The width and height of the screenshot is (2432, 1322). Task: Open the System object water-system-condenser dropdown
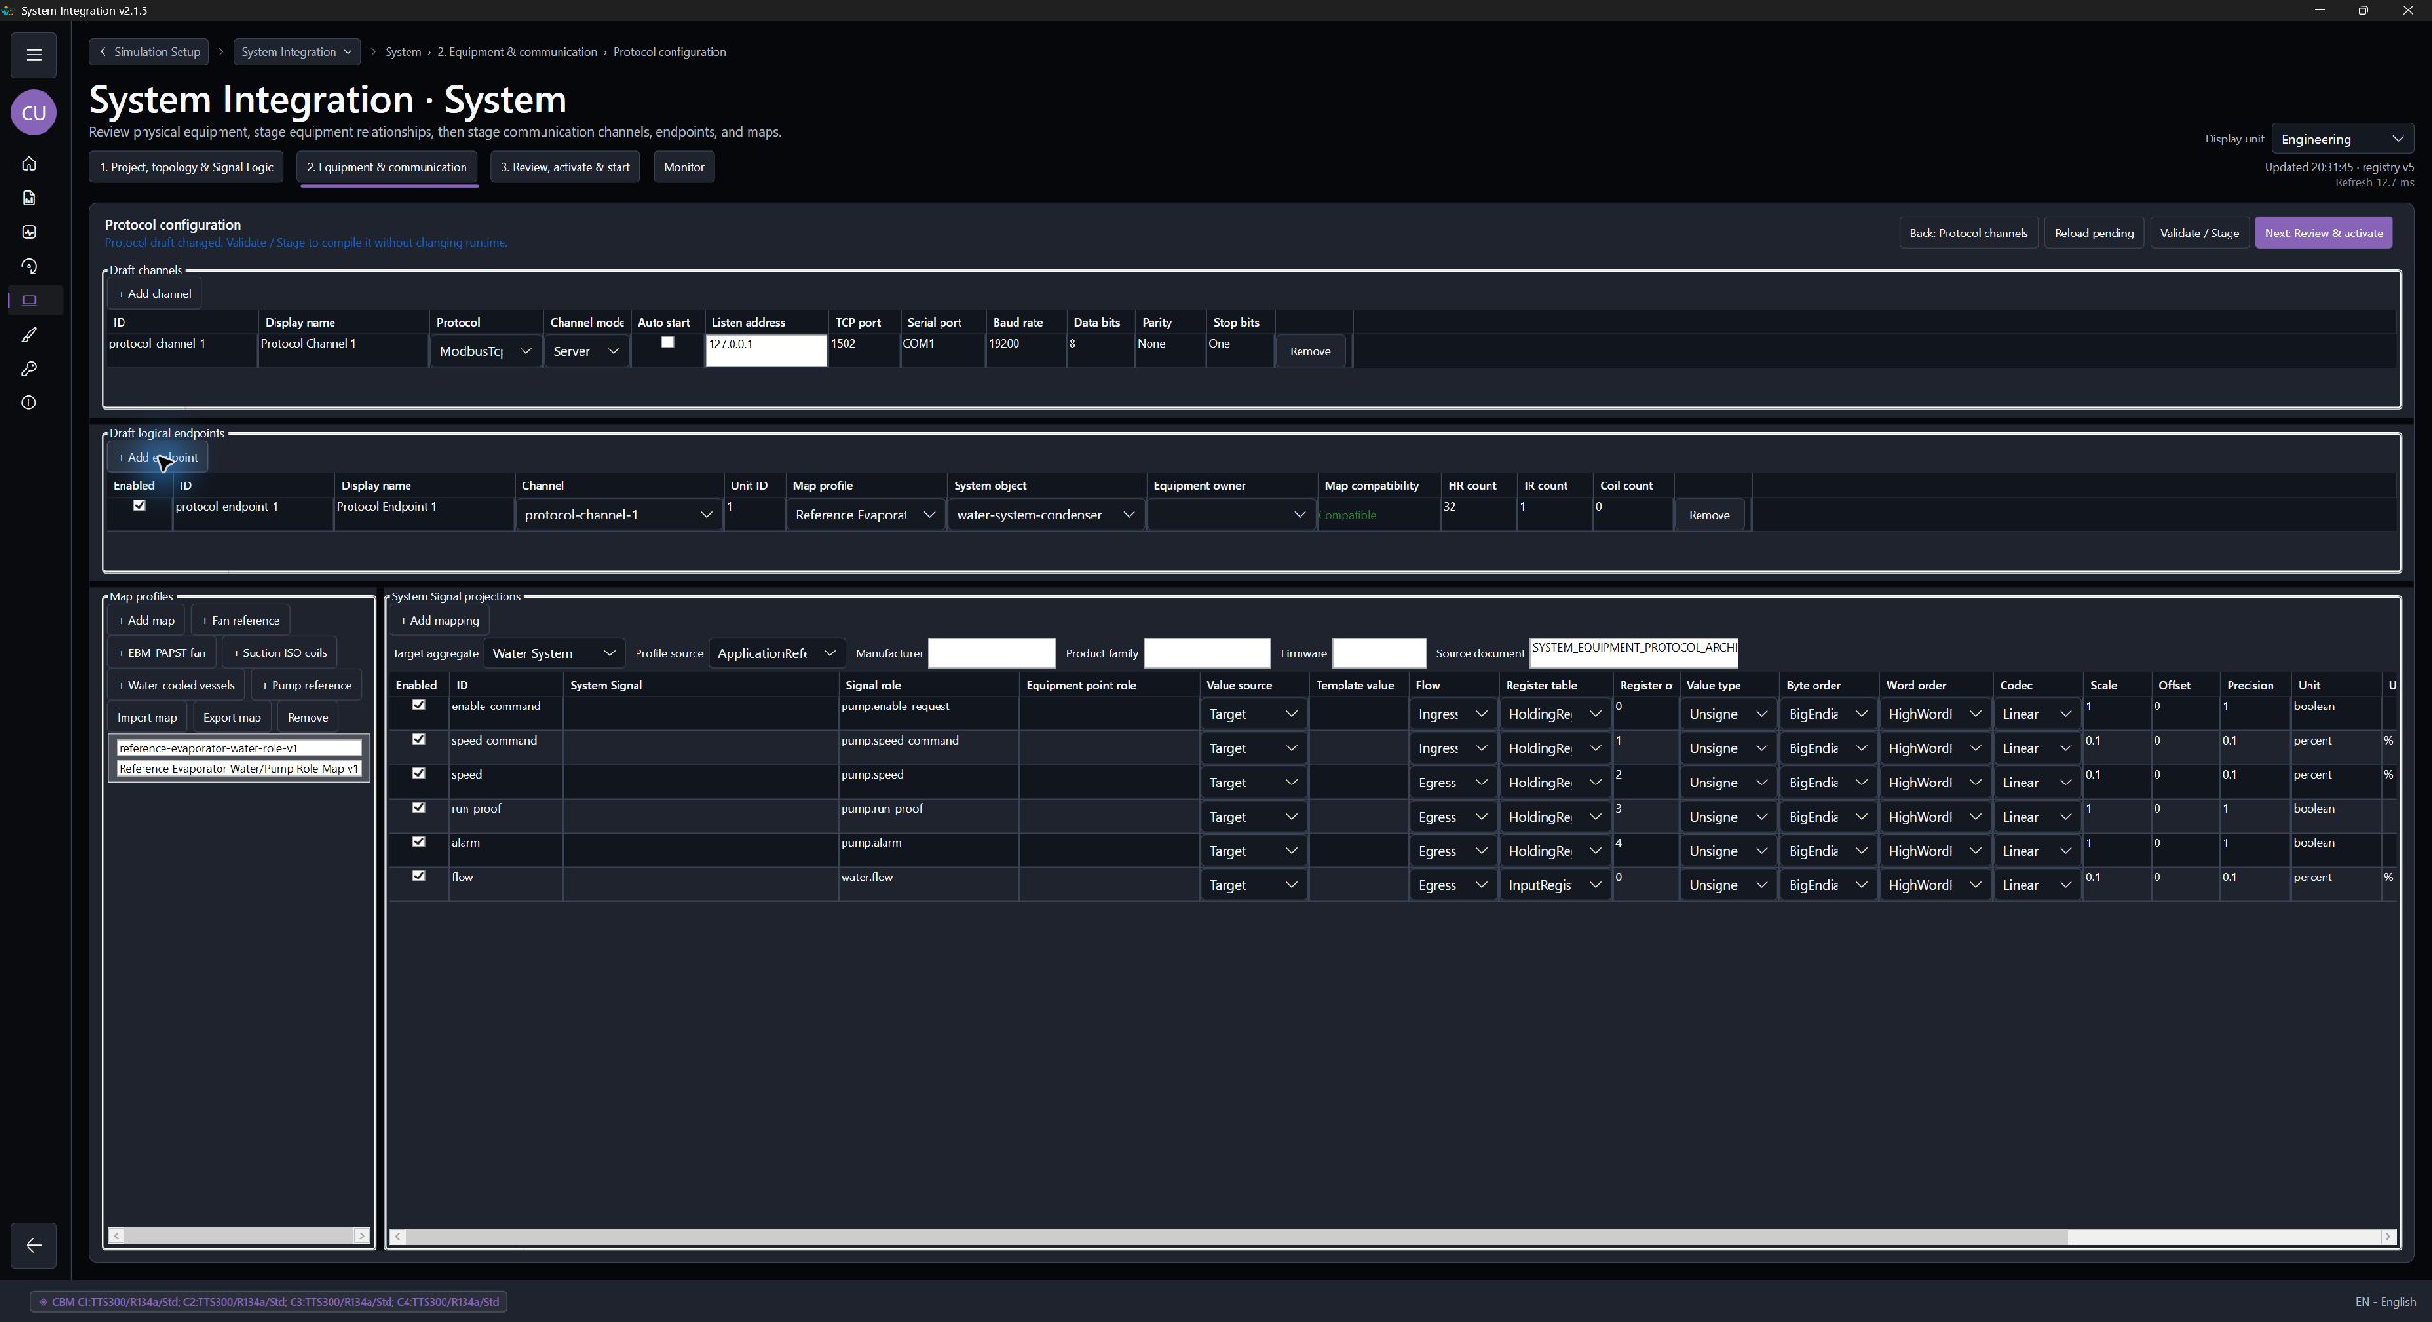(1045, 515)
